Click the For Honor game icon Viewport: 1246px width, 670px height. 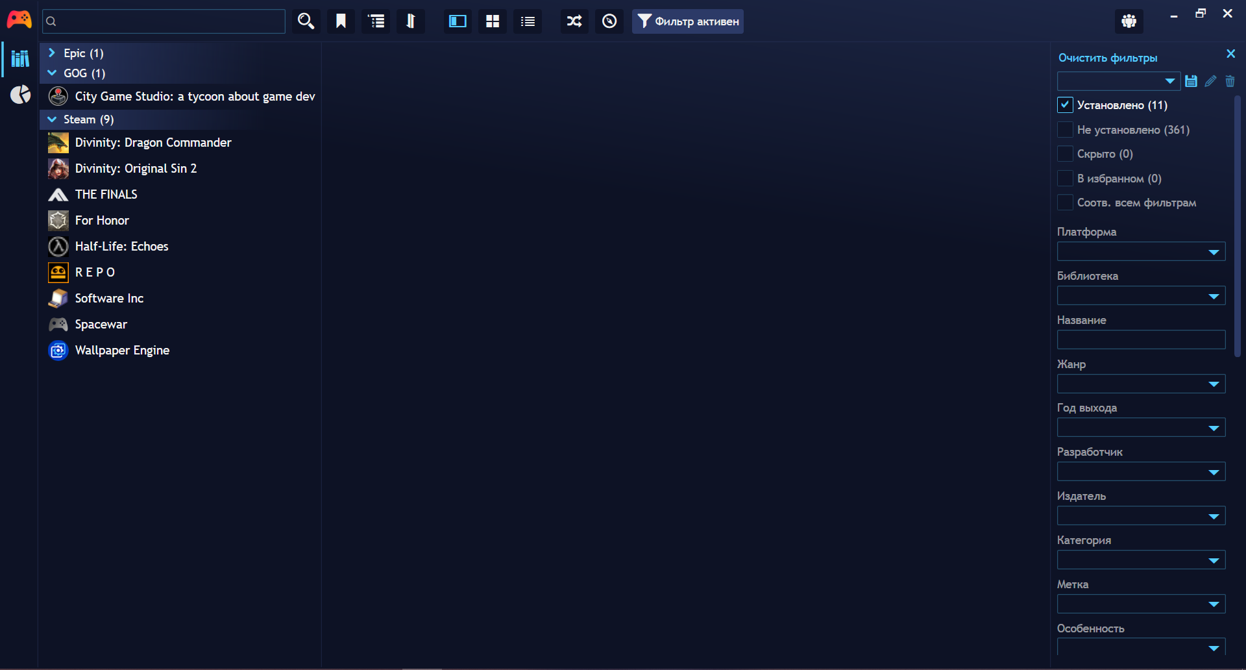tap(58, 221)
